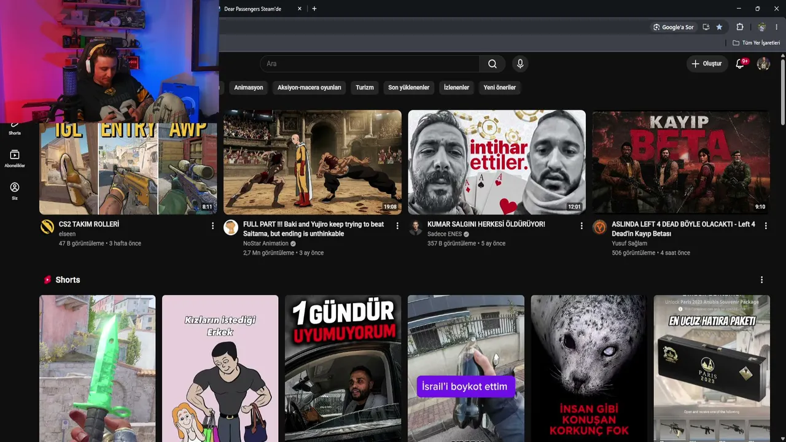Image resolution: width=786 pixels, height=442 pixels.
Task: Click the Google'a Sor lens button
Action: [x=674, y=27]
